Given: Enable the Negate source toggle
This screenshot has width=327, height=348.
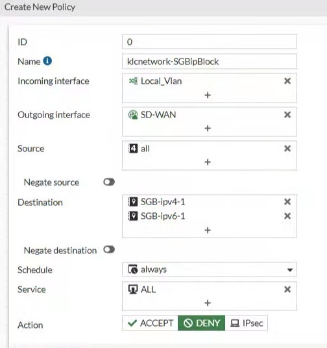Looking at the screenshot, I should coord(109,182).
